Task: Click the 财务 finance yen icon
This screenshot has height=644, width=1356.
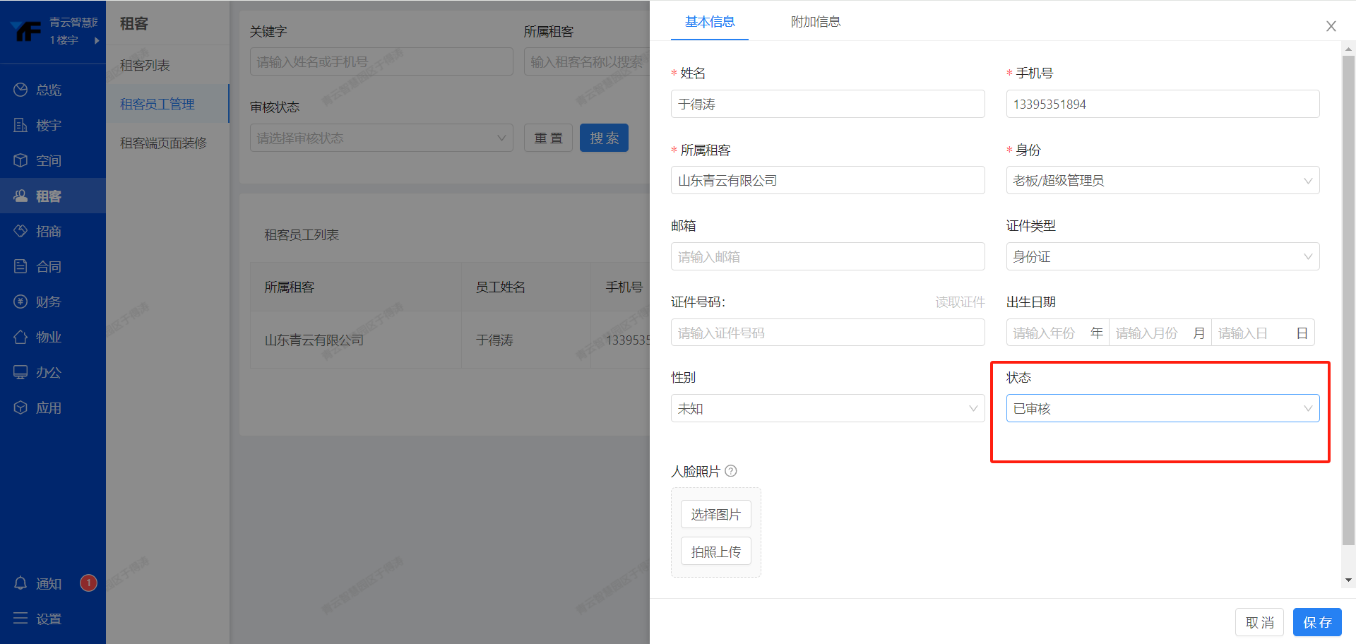Action: [x=20, y=302]
